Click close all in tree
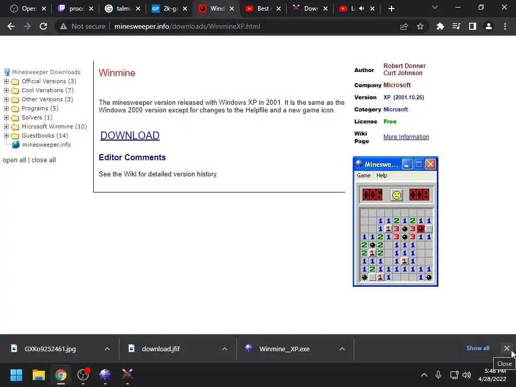 click(43, 160)
